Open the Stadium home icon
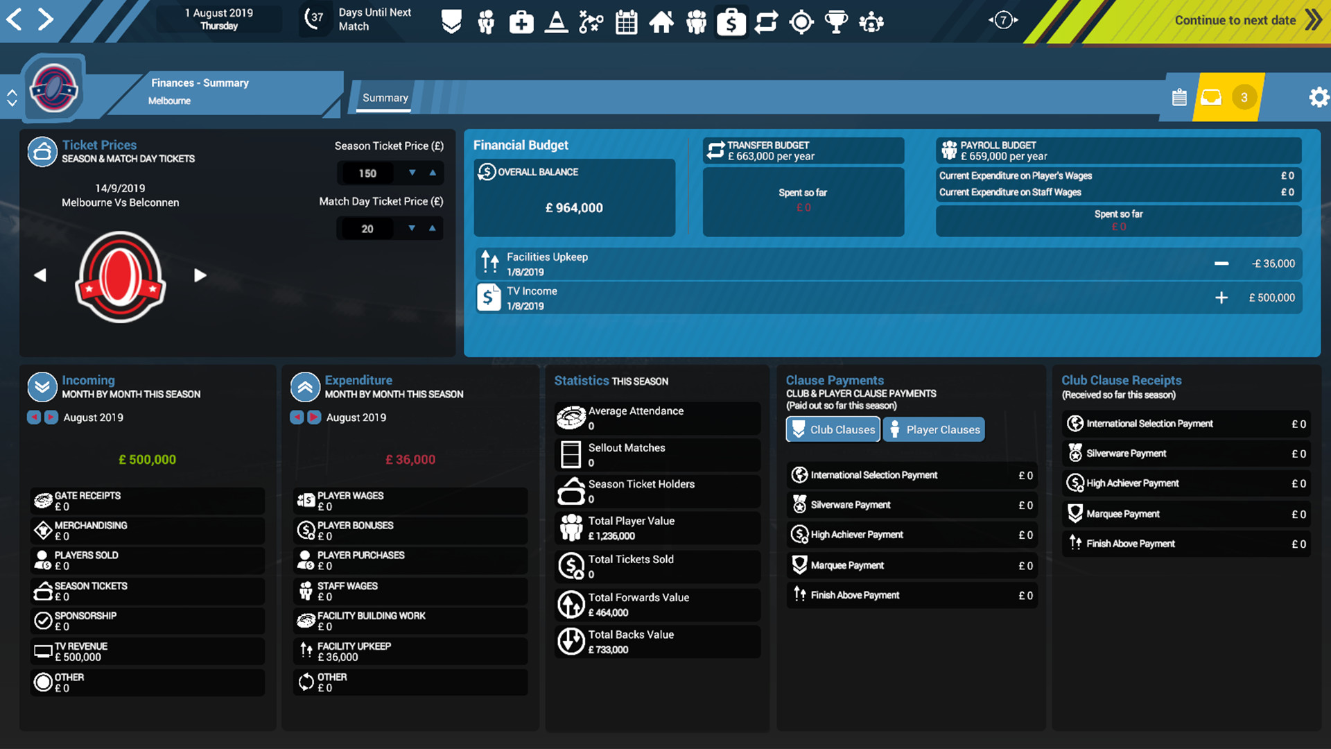This screenshot has height=749, width=1331. click(x=661, y=21)
